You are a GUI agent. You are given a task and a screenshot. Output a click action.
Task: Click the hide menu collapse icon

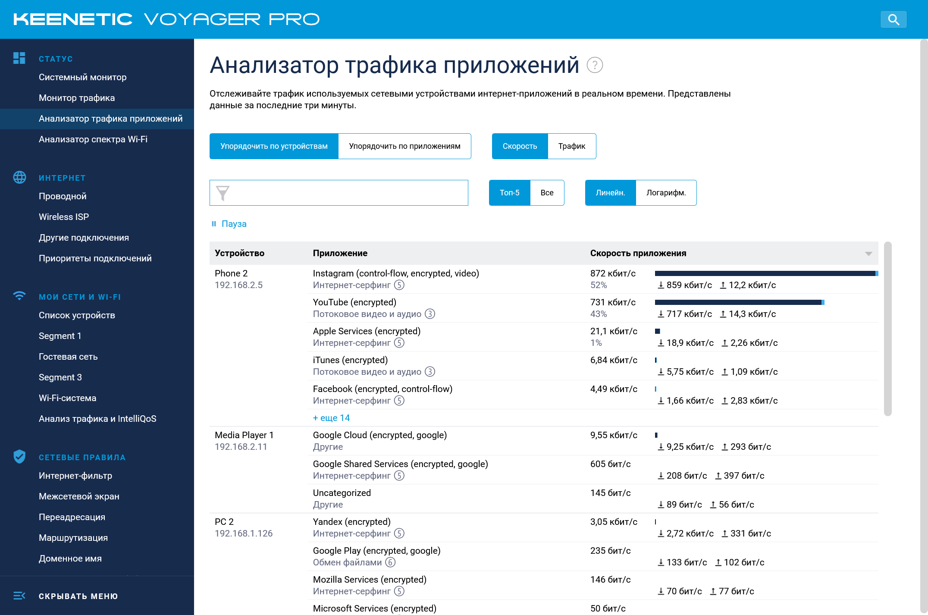pyautogui.click(x=19, y=596)
